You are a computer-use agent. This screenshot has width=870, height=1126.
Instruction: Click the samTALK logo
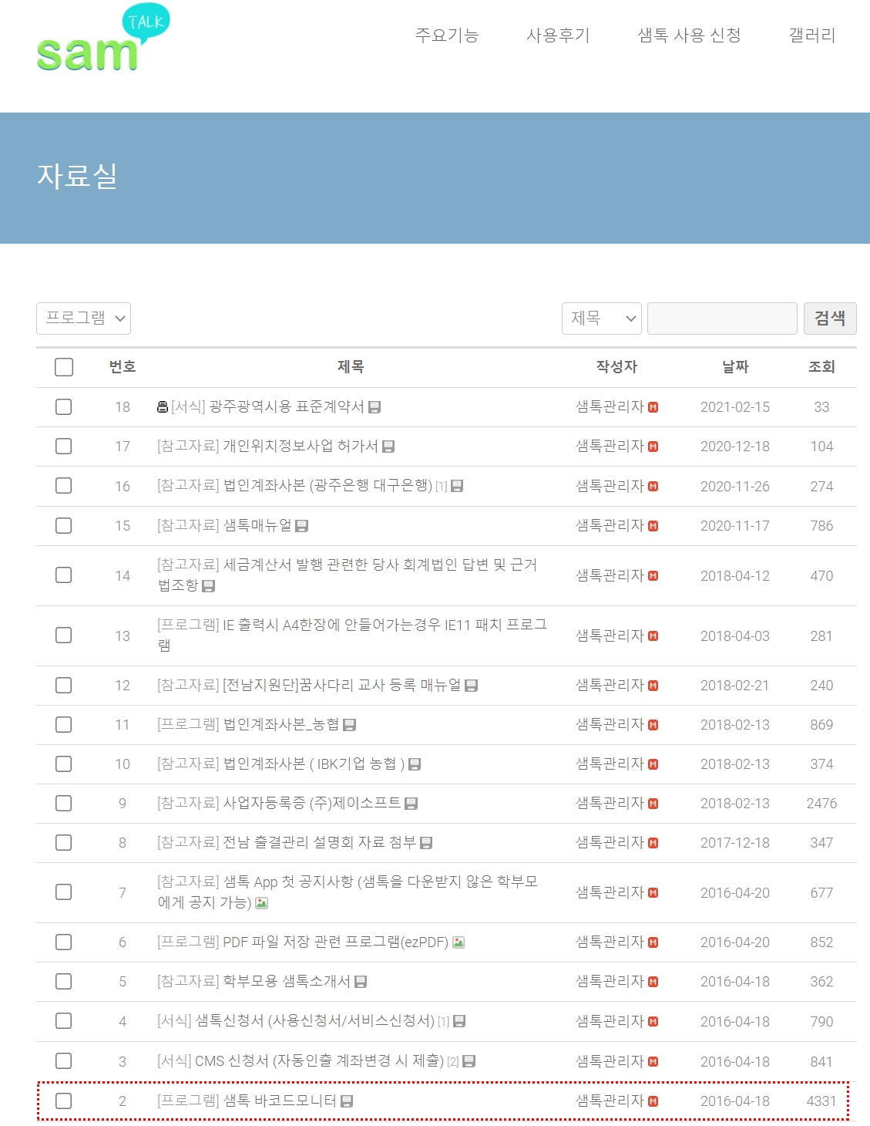[x=103, y=38]
